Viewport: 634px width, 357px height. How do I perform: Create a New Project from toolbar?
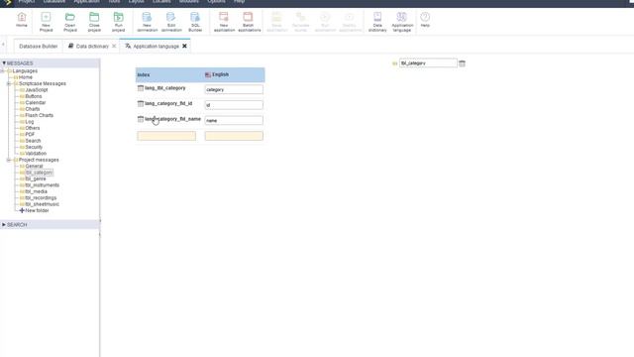click(46, 22)
